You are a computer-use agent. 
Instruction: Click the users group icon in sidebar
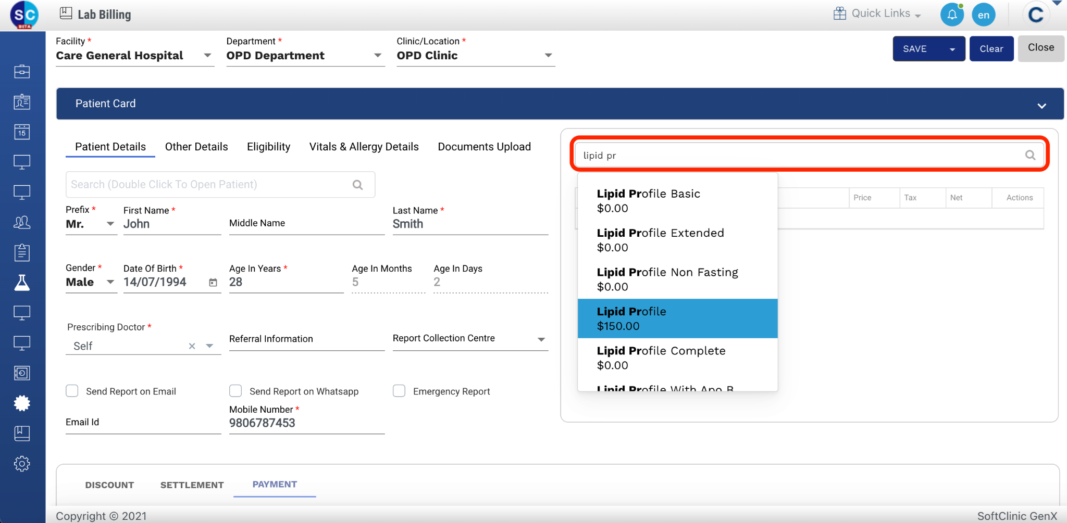22,223
